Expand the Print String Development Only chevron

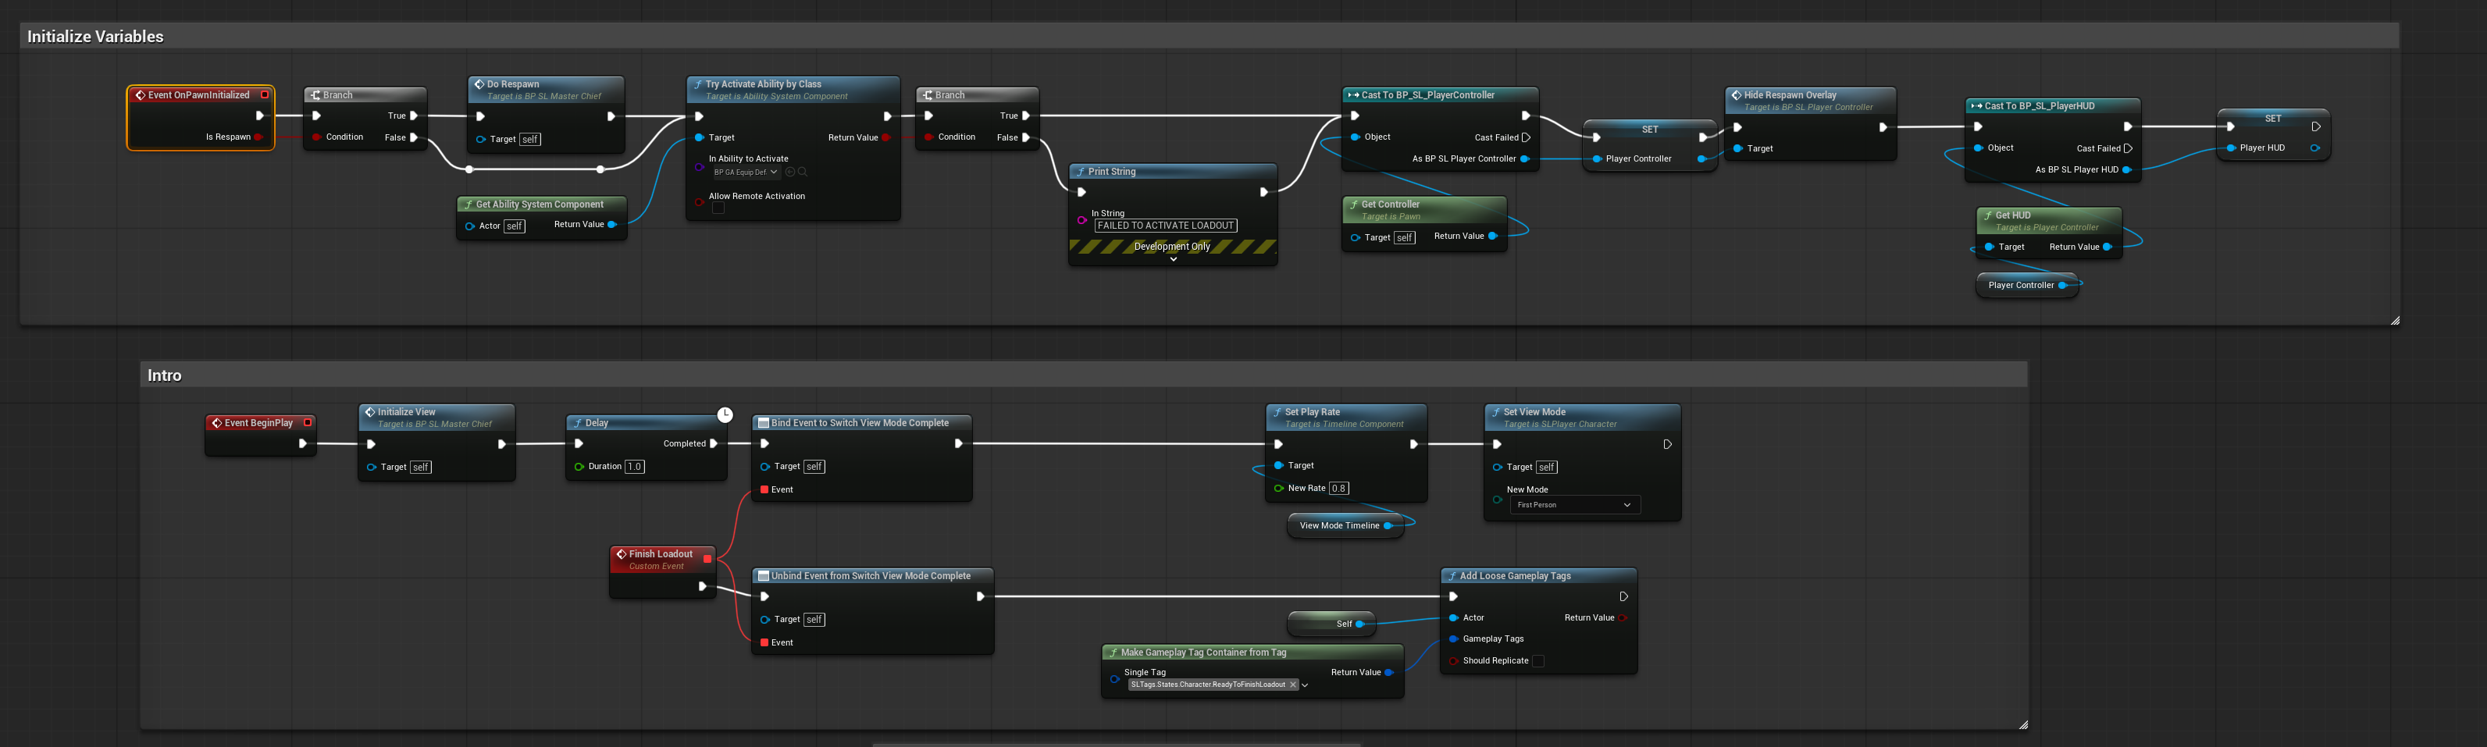[1173, 258]
